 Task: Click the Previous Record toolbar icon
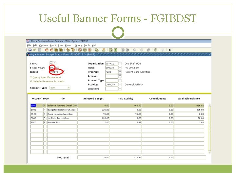point(56,50)
